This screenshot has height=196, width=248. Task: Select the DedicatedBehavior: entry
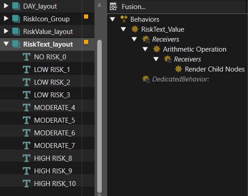pyautogui.click(x=180, y=79)
